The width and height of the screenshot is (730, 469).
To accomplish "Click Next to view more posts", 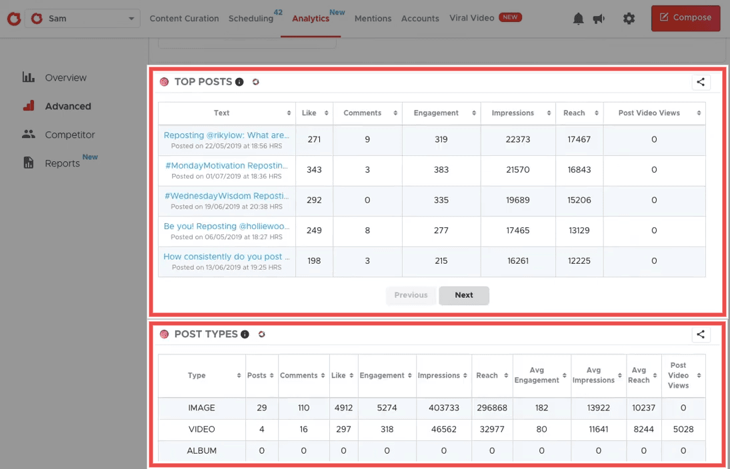I will (463, 295).
